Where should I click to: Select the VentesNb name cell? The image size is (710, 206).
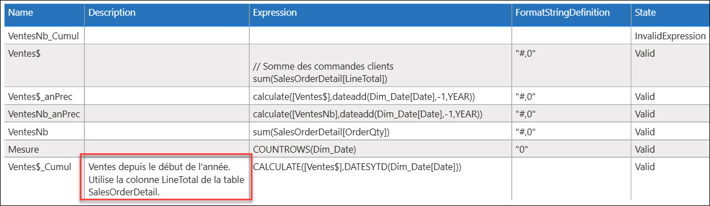[44, 132]
